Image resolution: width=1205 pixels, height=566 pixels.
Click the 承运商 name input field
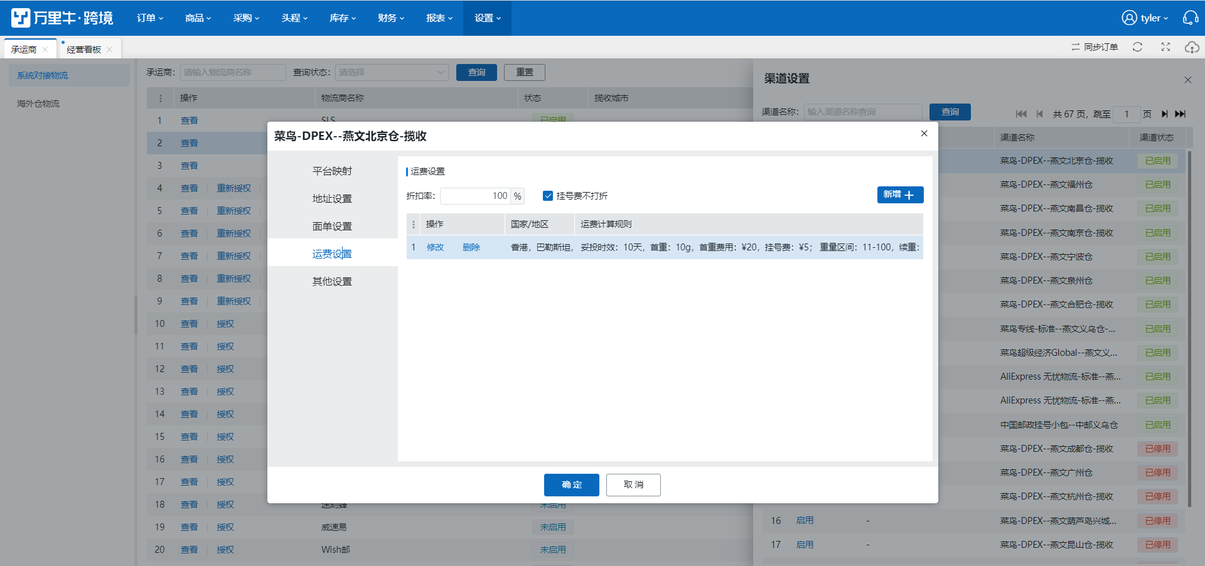[x=233, y=72]
